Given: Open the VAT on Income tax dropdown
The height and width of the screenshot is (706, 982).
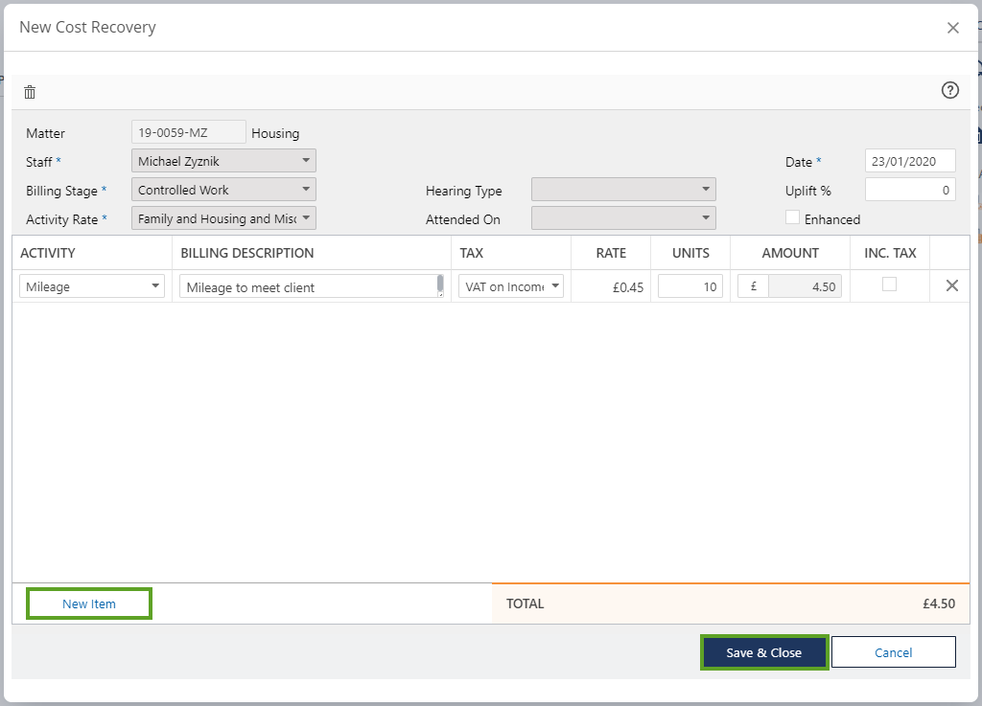Looking at the screenshot, I should (x=510, y=286).
